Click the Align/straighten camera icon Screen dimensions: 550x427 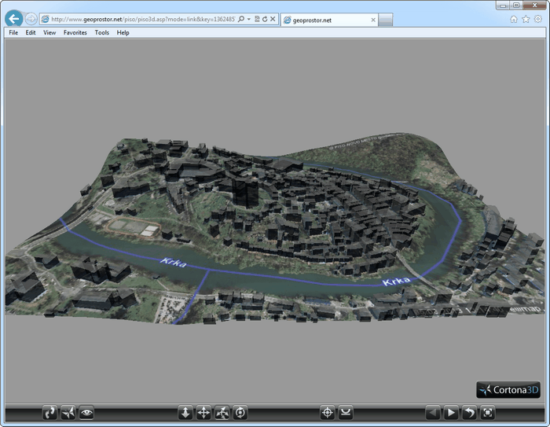coord(346,412)
